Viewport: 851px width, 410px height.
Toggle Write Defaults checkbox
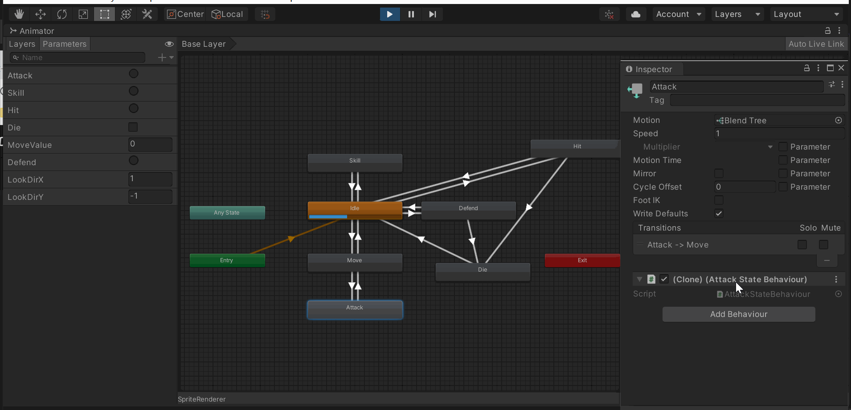[719, 213]
